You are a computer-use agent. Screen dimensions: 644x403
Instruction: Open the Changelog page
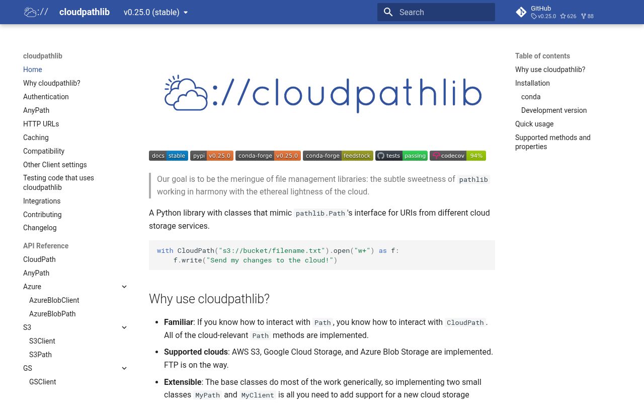40,228
